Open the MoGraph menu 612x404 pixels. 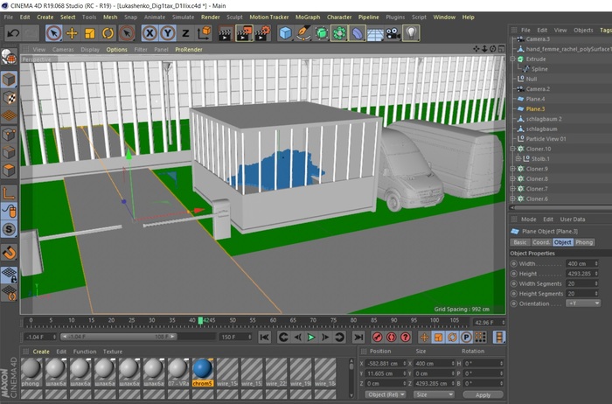[x=307, y=17]
